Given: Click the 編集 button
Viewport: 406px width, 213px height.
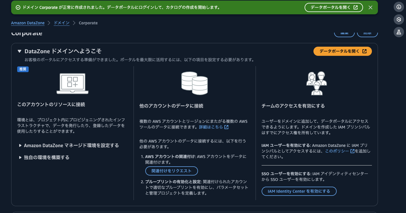Looking at the screenshot, I should (x=344, y=33).
